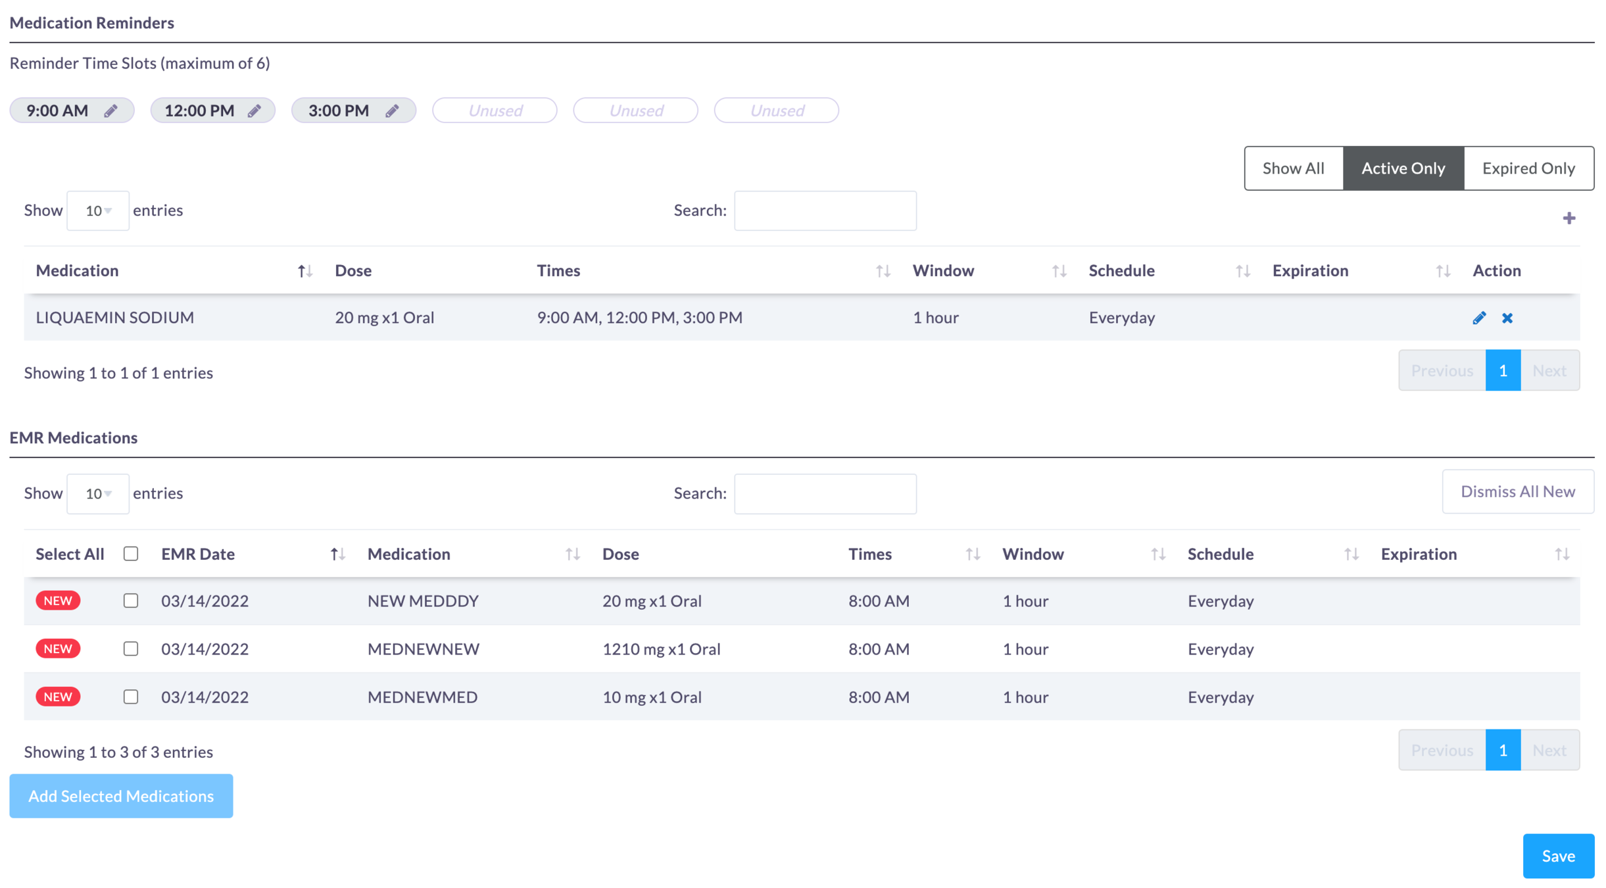Edit the 3:00 PM time slot pencil
The height and width of the screenshot is (888, 1606).
392,111
